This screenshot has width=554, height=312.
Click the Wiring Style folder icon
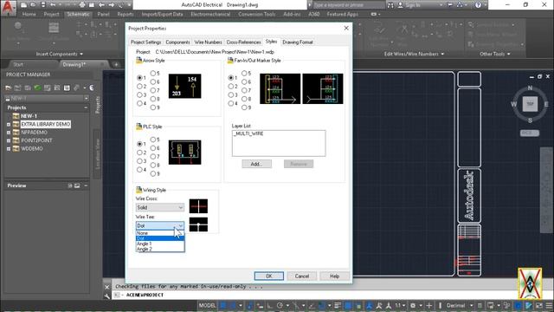pos(138,190)
